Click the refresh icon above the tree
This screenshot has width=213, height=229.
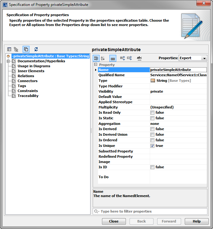pyautogui.click(x=36, y=49)
